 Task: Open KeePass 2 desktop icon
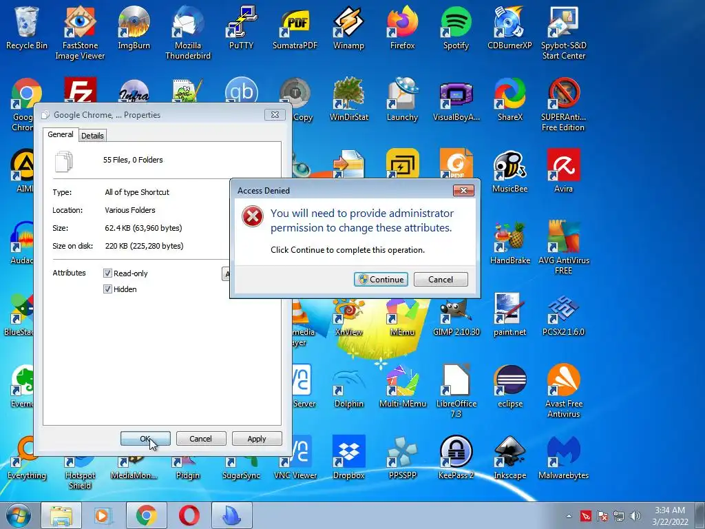(x=456, y=457)
